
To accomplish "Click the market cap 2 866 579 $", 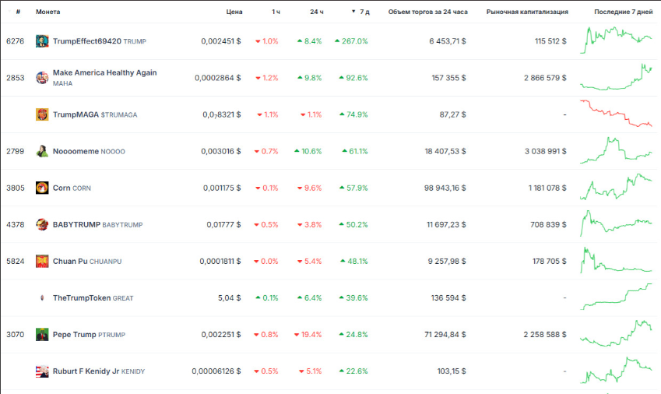I will [545, 78].
